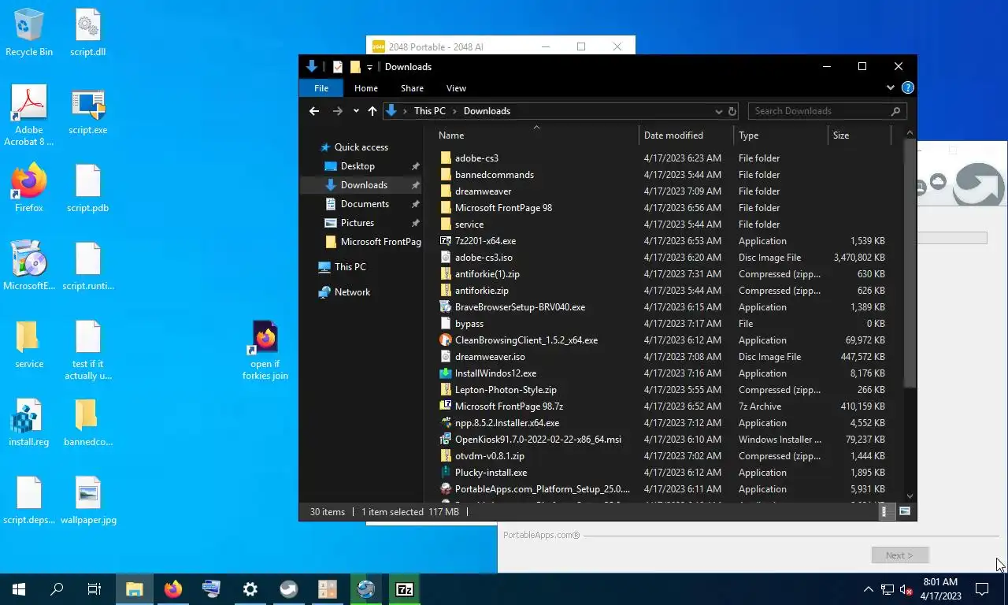
Task: Open Task View on taskbar
Action: tap(94, 589)
